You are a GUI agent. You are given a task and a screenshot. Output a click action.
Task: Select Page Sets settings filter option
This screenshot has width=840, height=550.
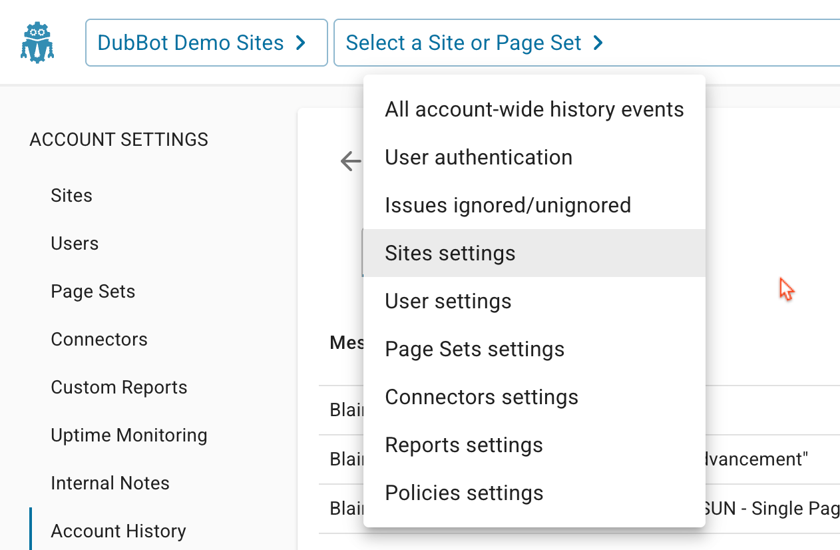point(475,349)
